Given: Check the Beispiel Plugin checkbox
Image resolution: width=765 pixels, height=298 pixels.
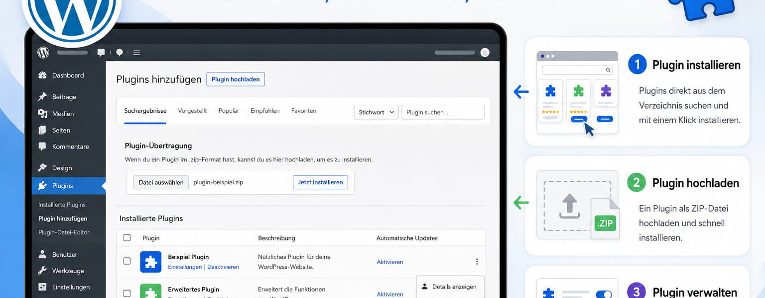Looking at the screenshot, I should [x=127, y=261].
